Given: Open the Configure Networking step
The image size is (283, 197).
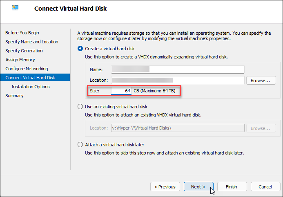Looking at the screenshot, I should coord(27,69).
